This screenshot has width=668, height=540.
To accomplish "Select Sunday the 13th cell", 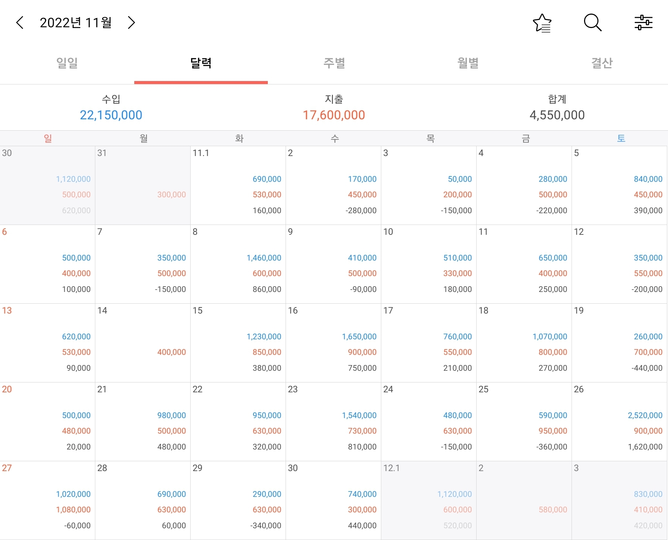I will point(47,343).
